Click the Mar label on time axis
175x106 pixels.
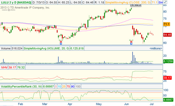[x=45, y=104]
